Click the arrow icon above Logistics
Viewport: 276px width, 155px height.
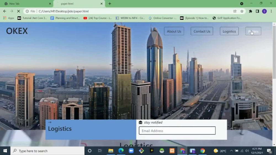pos(50,122)
